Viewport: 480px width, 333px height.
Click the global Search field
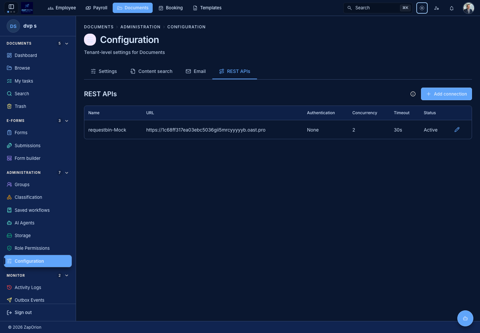point(378,8)
